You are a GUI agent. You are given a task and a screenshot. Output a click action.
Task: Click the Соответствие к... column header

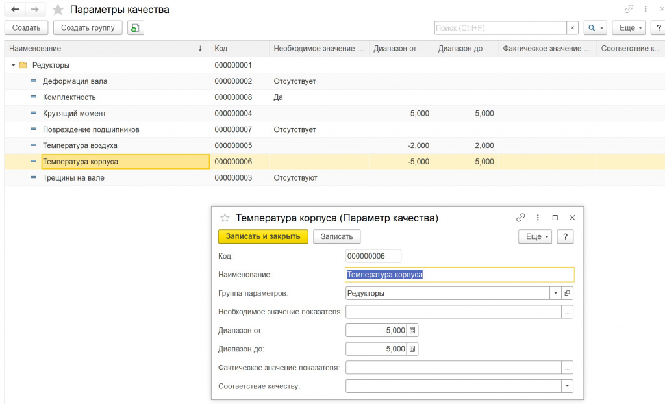coord(631,49)
